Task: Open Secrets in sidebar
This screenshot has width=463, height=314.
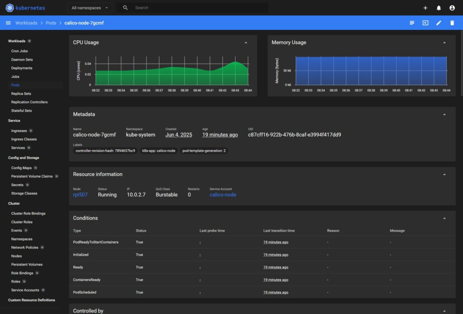Action: click(17, 185)
